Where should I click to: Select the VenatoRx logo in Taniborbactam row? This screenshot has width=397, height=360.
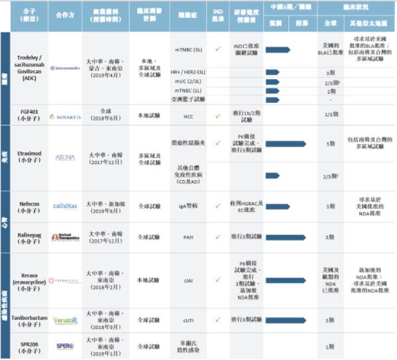(65, 321)
